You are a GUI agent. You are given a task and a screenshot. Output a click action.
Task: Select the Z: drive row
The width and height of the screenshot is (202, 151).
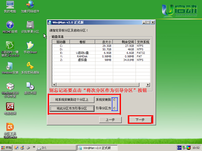101,60
